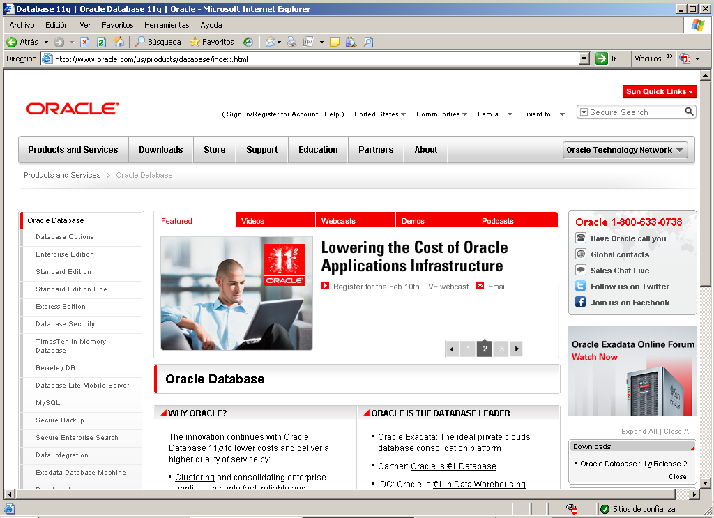714x518 pixels.
Task: Click the vertical scrollbar down arrow
Action: coord(705,482)
